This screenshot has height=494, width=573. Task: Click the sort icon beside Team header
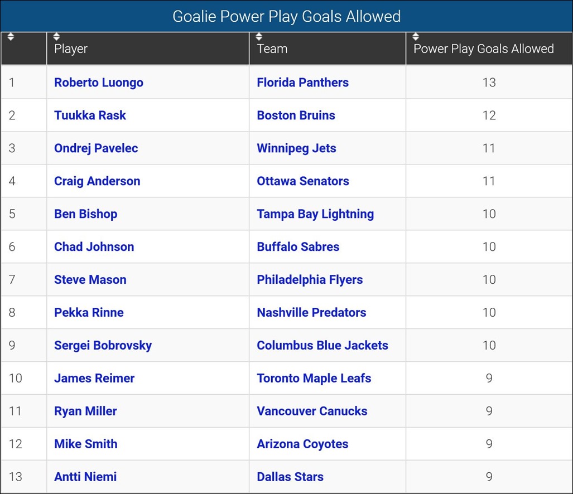pos(259,35)
